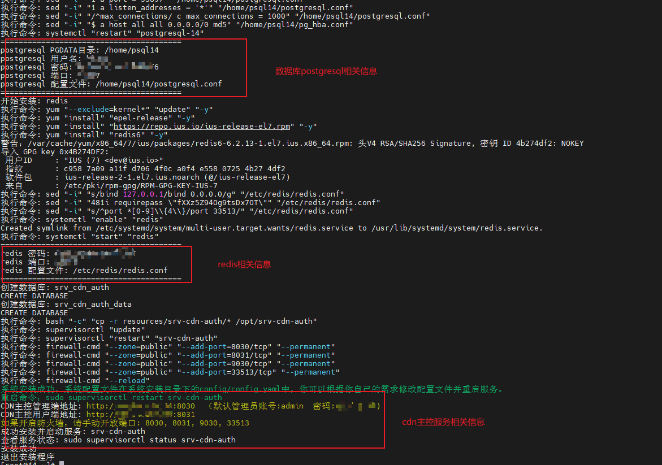Click the red "redis相关信息" annotation label
This screenshot has width=662, height=465.
click(x=244, y=264)
